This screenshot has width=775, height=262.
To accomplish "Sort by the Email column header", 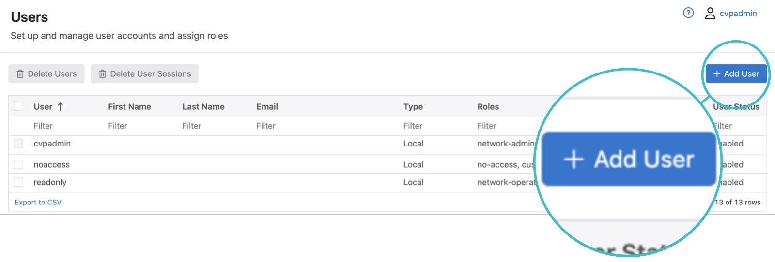I will 267,107.
